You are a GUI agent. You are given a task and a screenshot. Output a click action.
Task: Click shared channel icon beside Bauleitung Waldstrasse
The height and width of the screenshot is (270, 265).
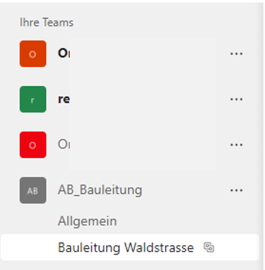click(x=209, y=247)
